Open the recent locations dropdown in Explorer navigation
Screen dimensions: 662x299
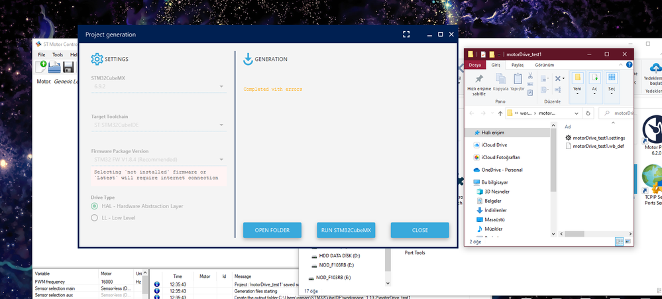click(x=492, y=113)
